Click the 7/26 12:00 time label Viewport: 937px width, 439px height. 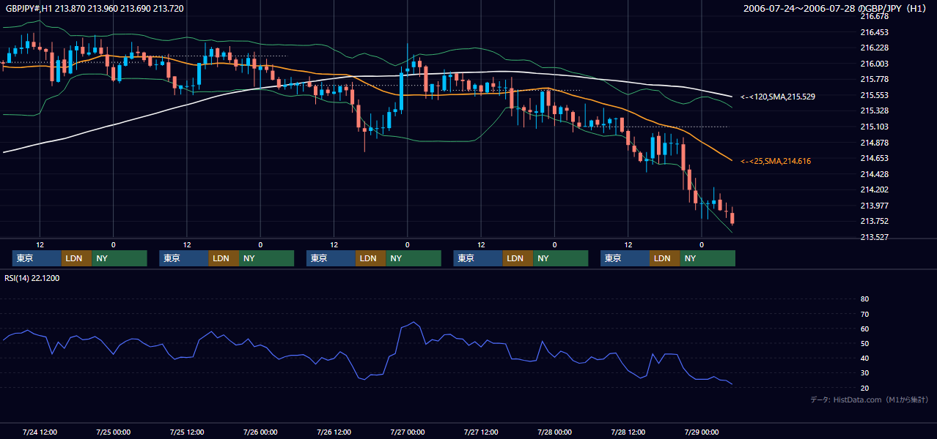coord(334,432)
